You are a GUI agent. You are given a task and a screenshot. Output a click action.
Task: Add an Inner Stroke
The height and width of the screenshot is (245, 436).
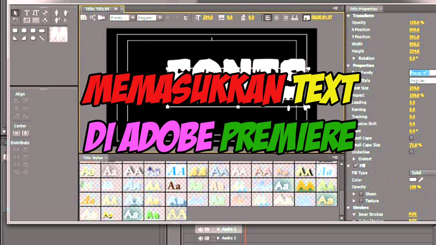[412, 214]
